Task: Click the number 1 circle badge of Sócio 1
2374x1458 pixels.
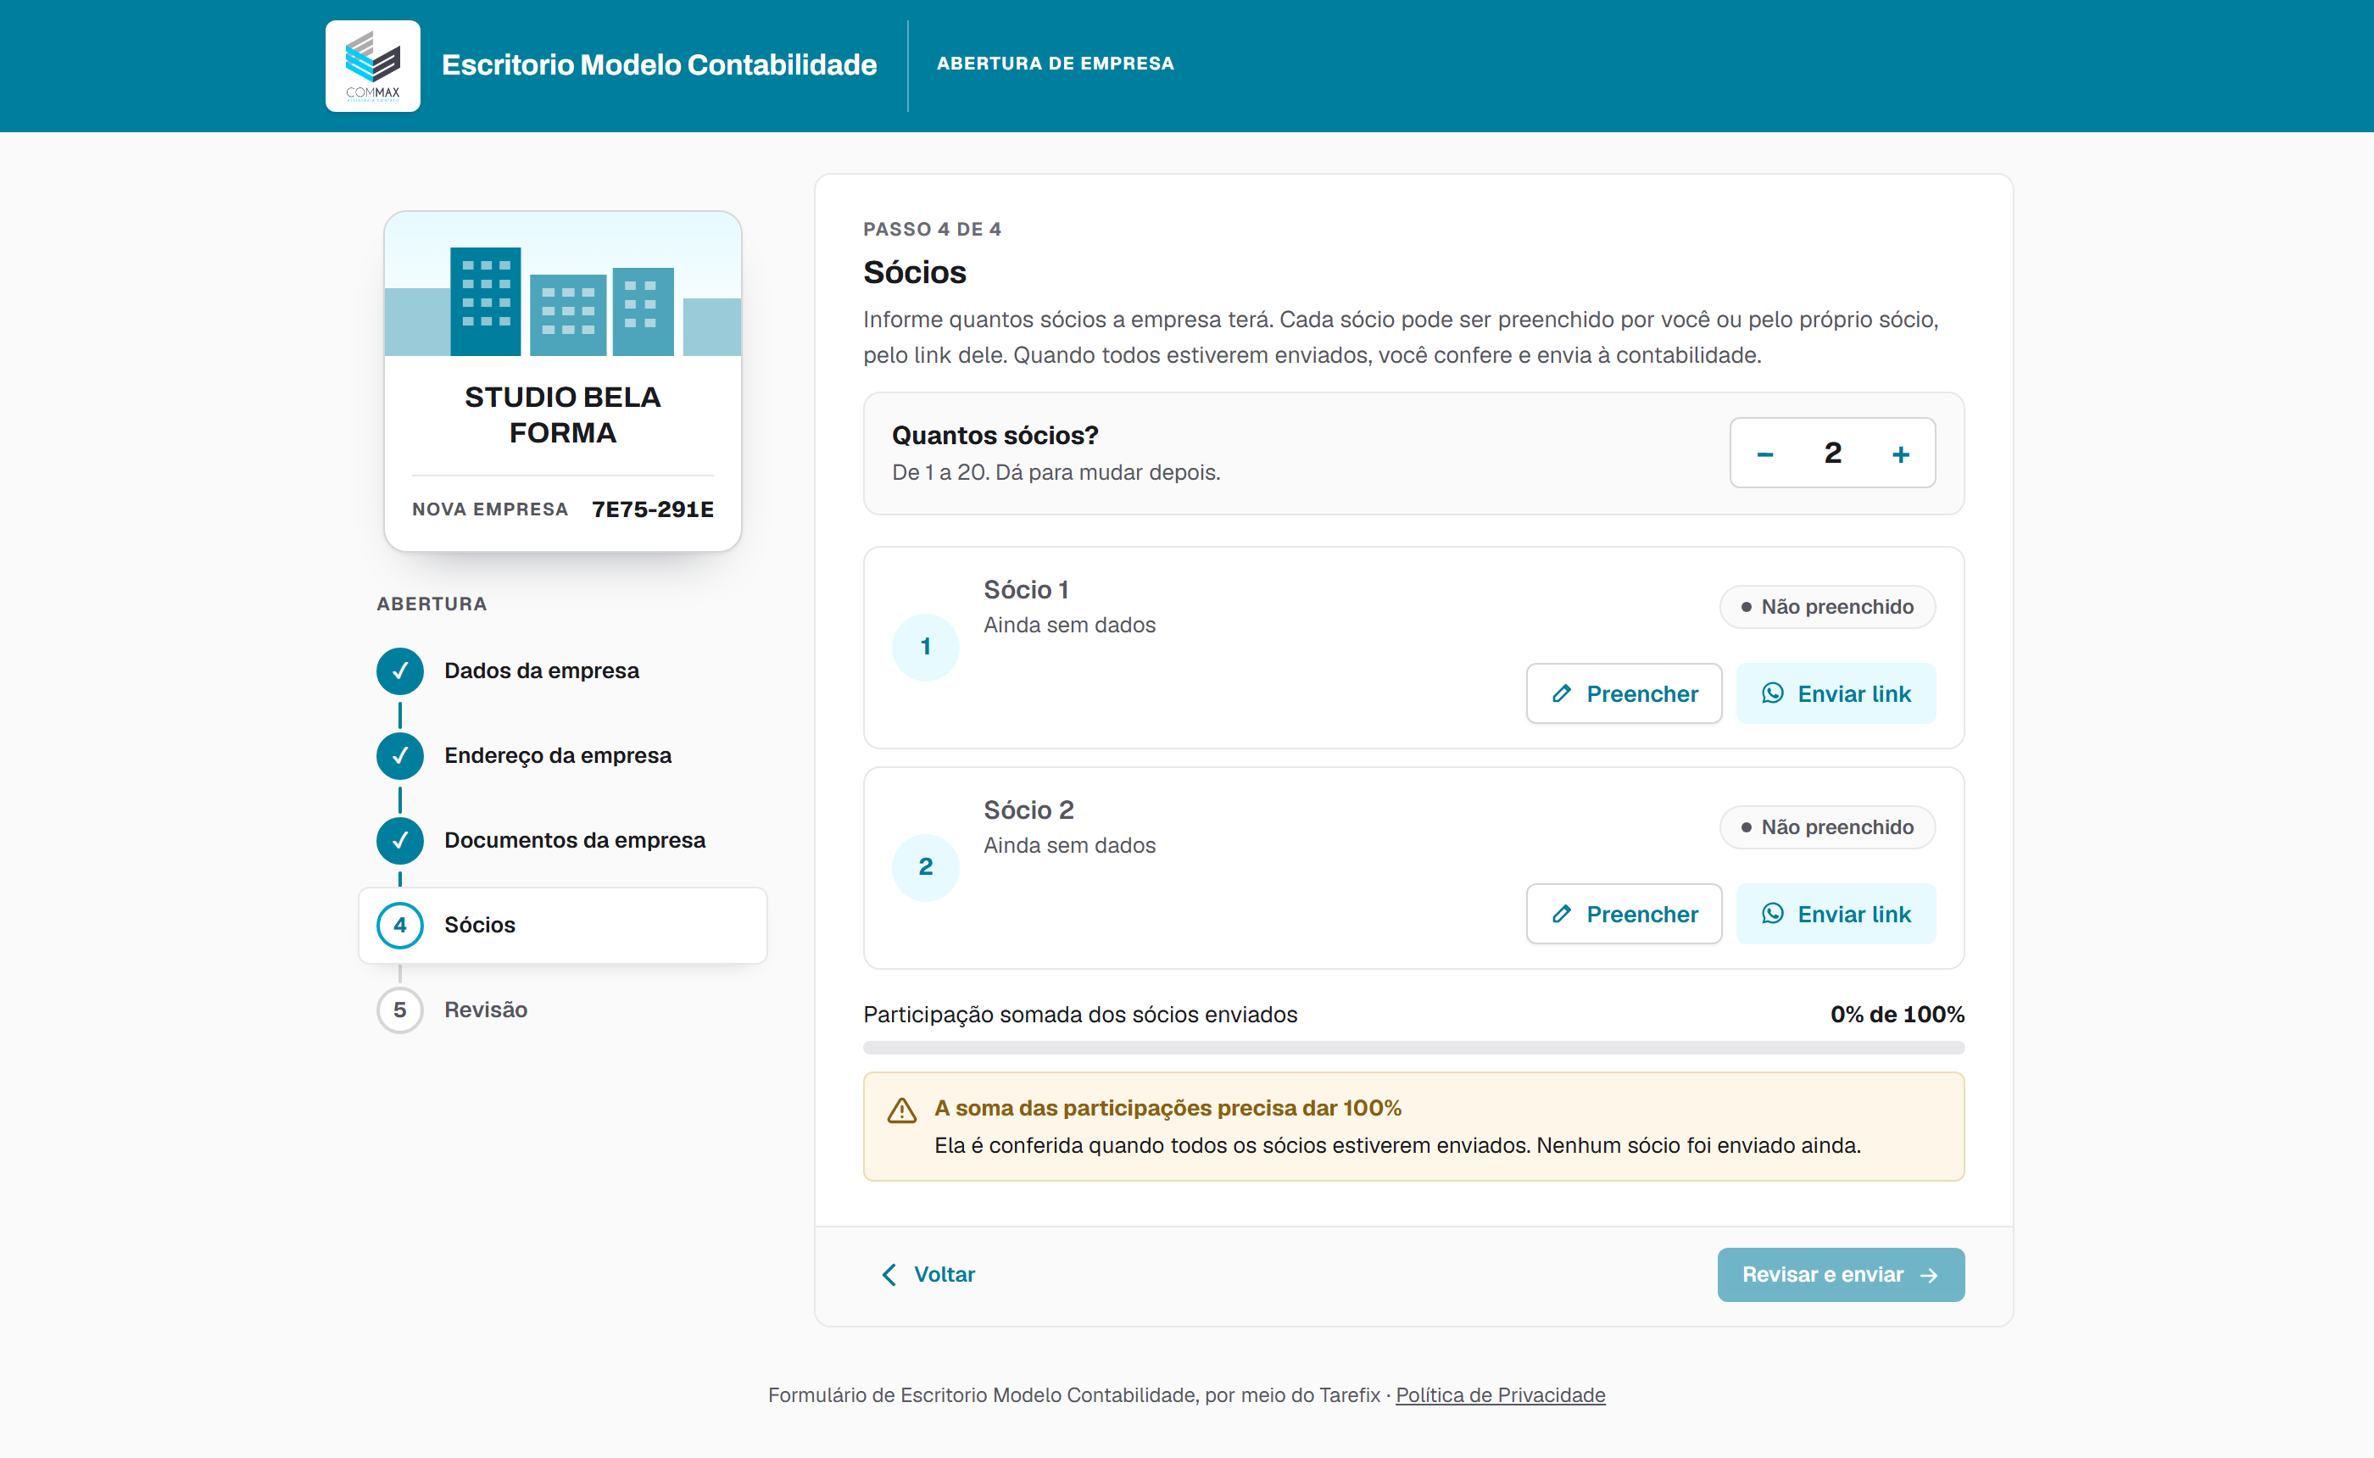Action: [925, 646]
